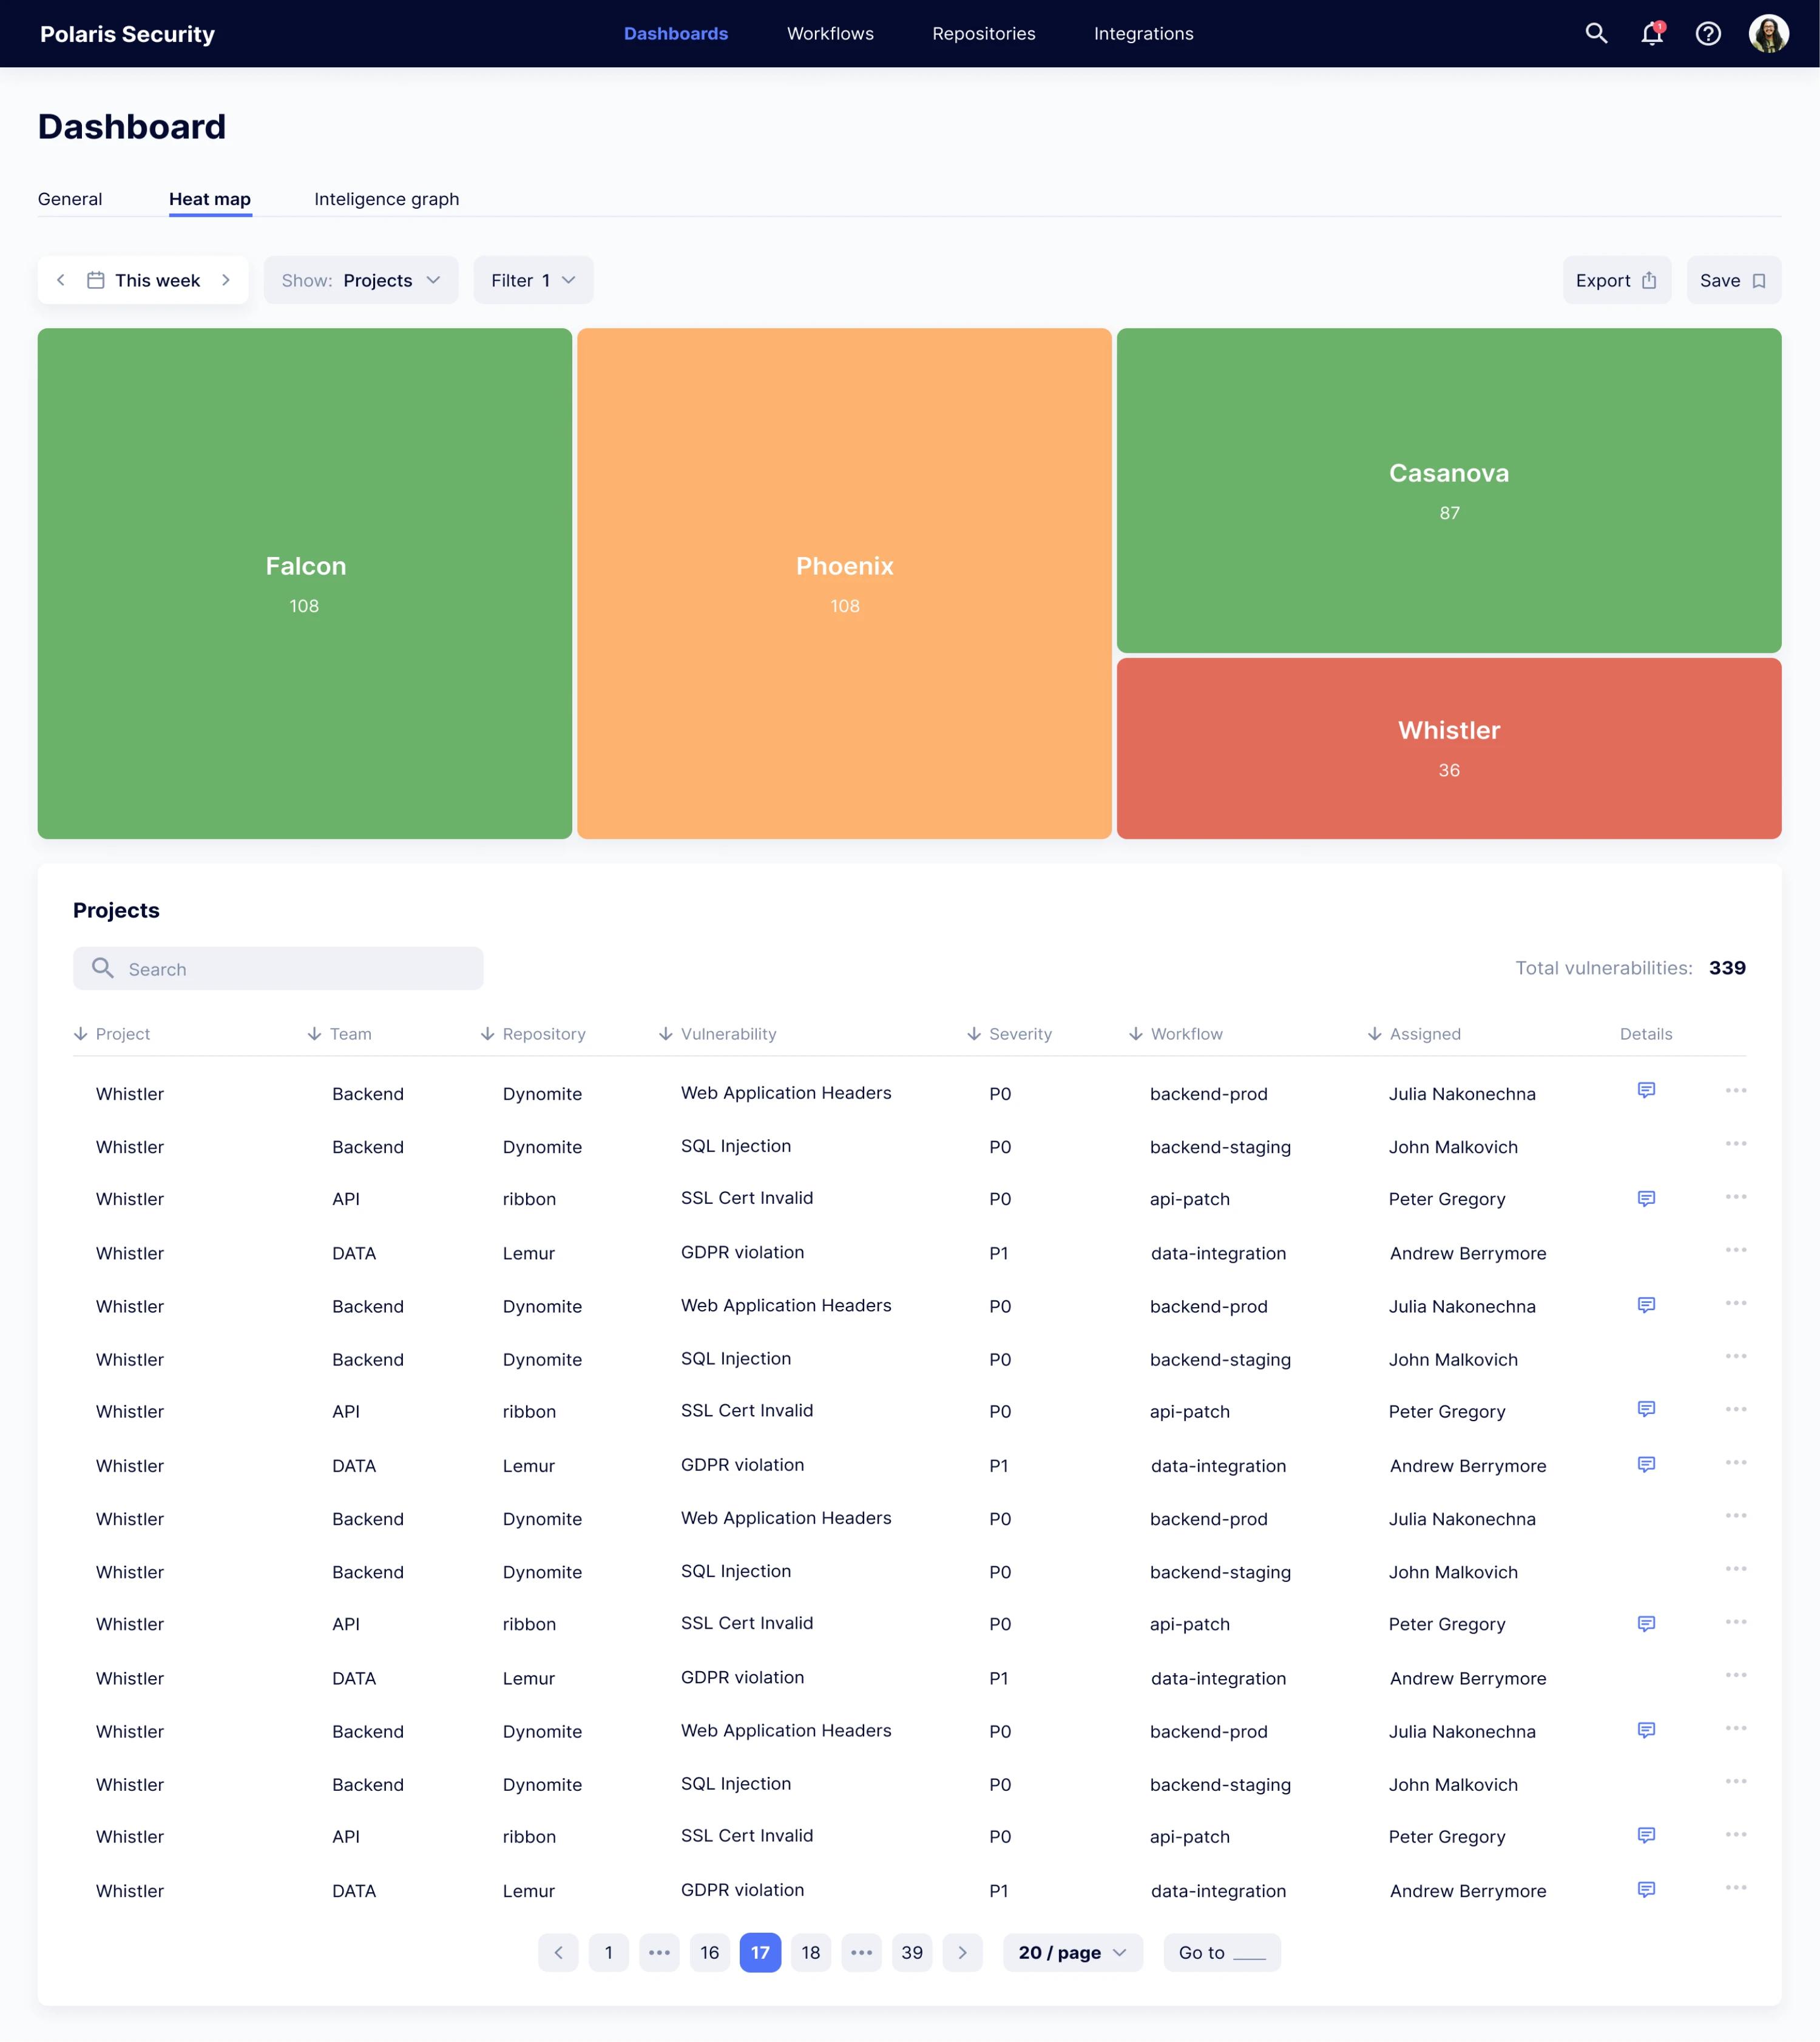Open the Show: Projects dropdown
1820x2042 pixels.
pos(361,280)
